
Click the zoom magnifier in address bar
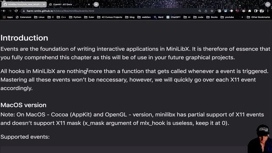click(200, 11)
